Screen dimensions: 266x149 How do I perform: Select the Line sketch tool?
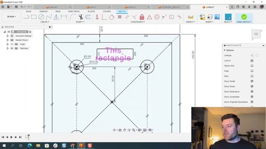[27, 17]
